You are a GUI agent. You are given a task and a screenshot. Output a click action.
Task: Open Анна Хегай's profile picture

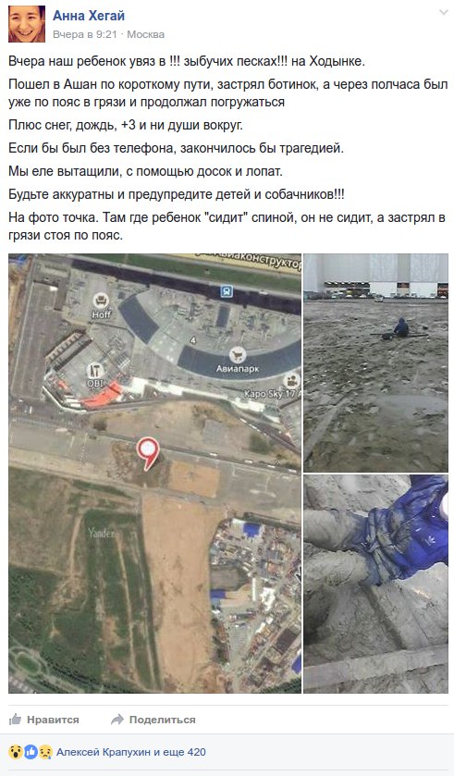click(x=27, y=24)
